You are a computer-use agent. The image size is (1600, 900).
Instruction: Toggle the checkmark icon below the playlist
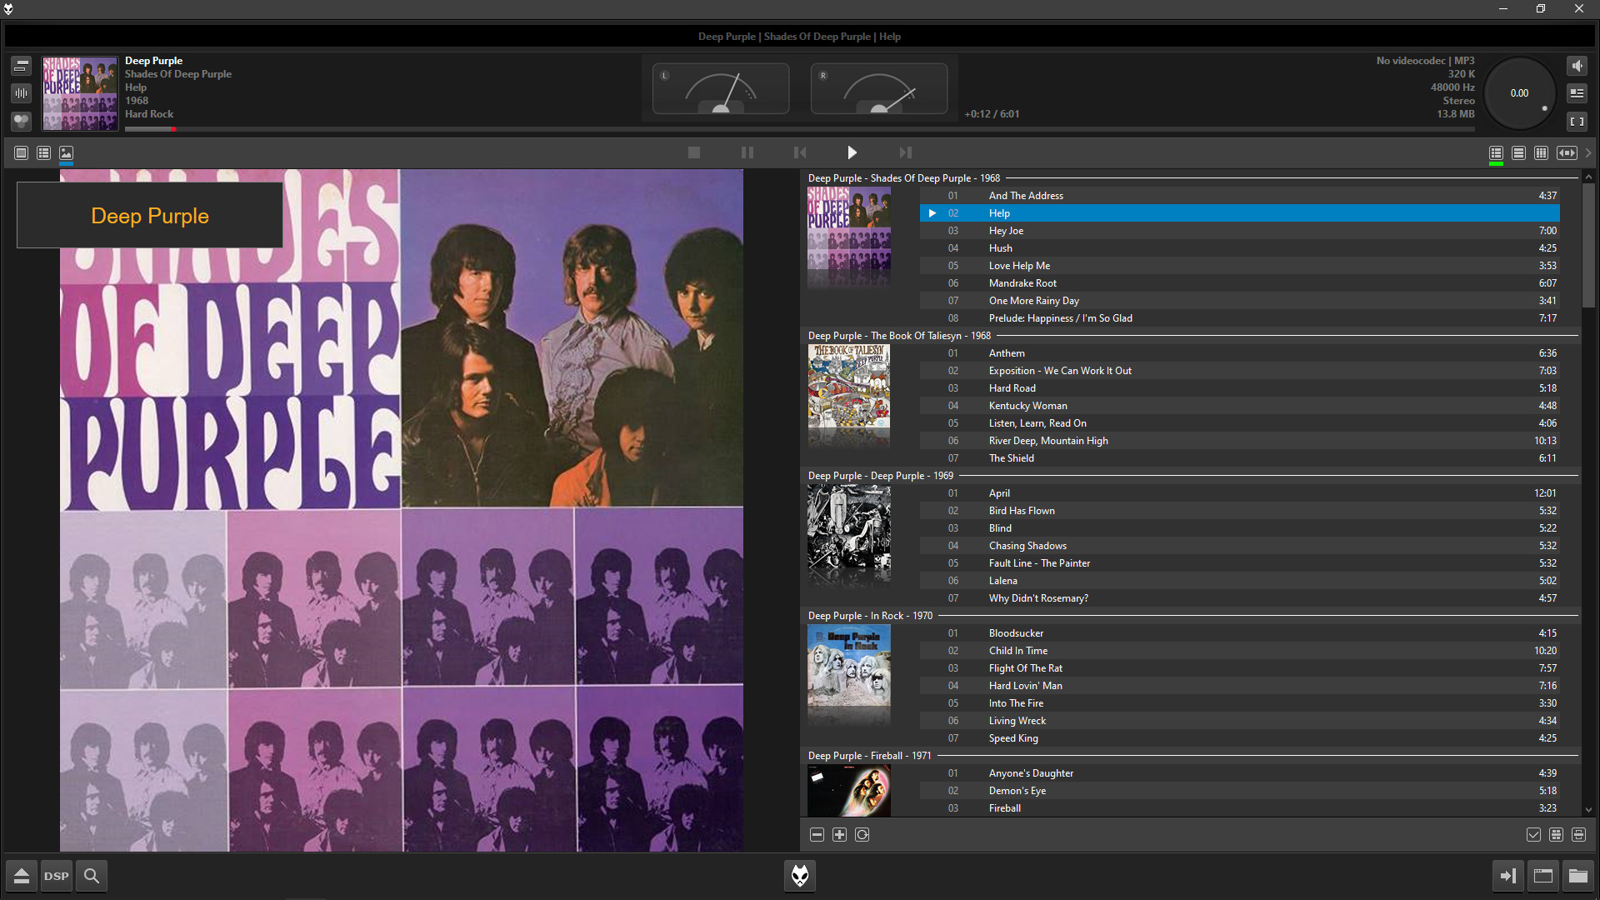coord(1533,835)
